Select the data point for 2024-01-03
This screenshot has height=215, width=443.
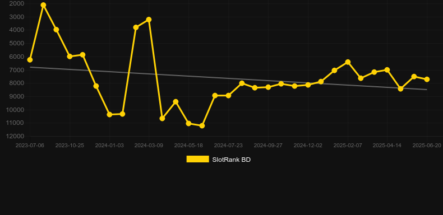pos(109,115)
